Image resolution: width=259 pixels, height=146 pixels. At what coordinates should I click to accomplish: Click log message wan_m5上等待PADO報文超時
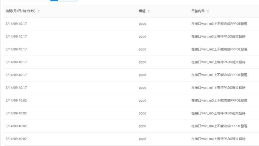point(218,113)
